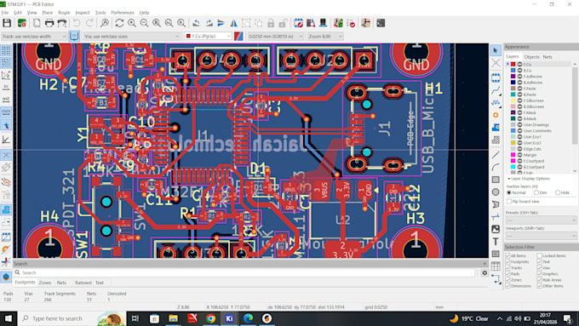Select the Draw Line tool

(496, 155)
